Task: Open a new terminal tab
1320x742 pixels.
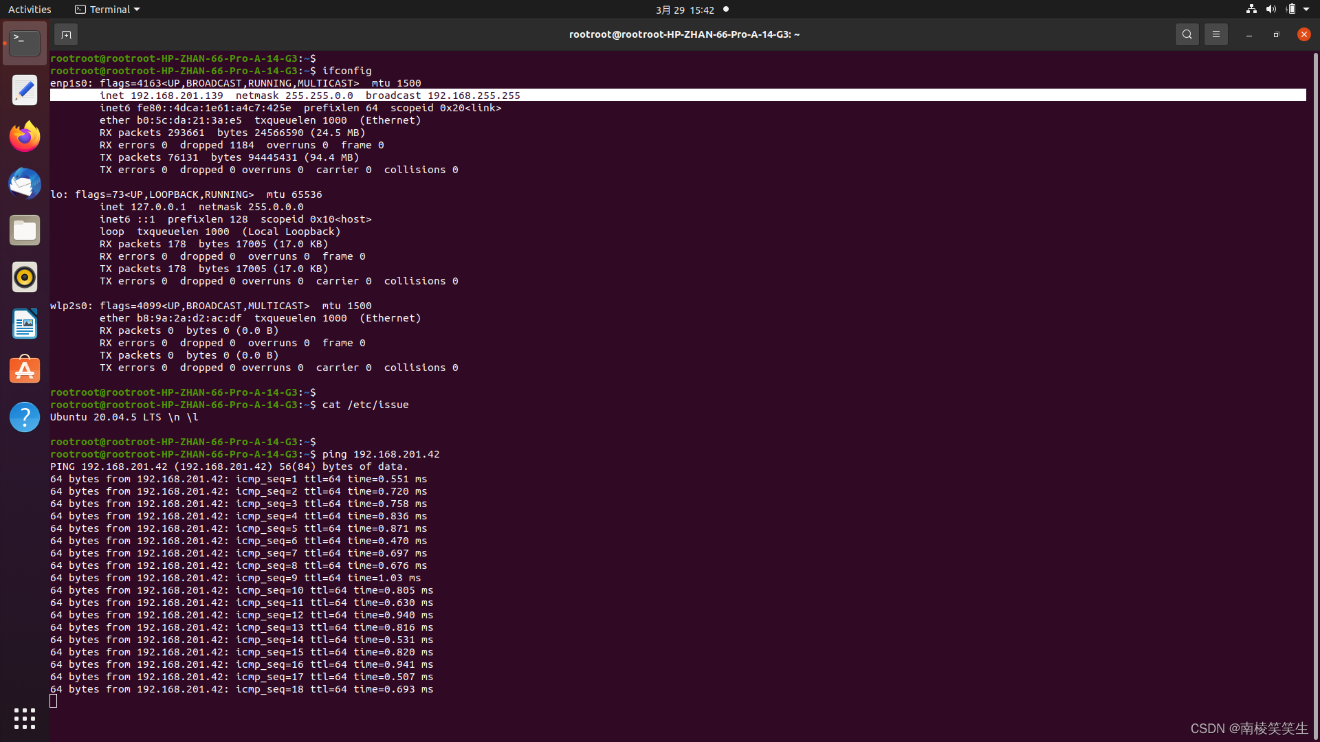Action: pos(66,34)
